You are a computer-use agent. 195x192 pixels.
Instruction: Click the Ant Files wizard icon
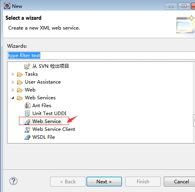[x=27, y=106]
